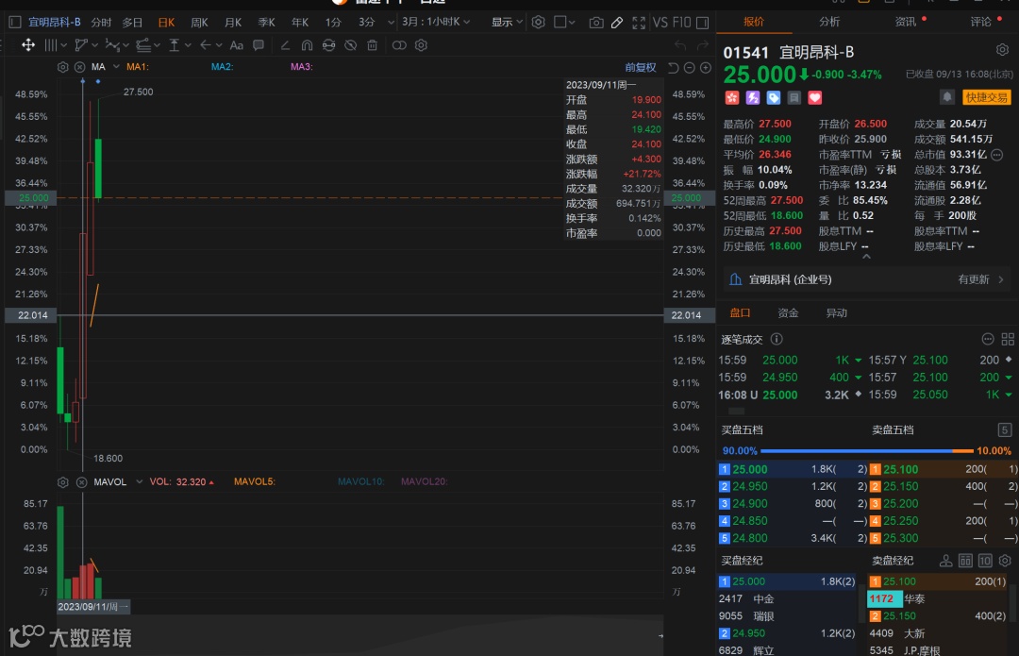The width and height of the screenshot is (1019, 656).
Task: Toggle broker queue table layout icon
Action: [966, 561]
